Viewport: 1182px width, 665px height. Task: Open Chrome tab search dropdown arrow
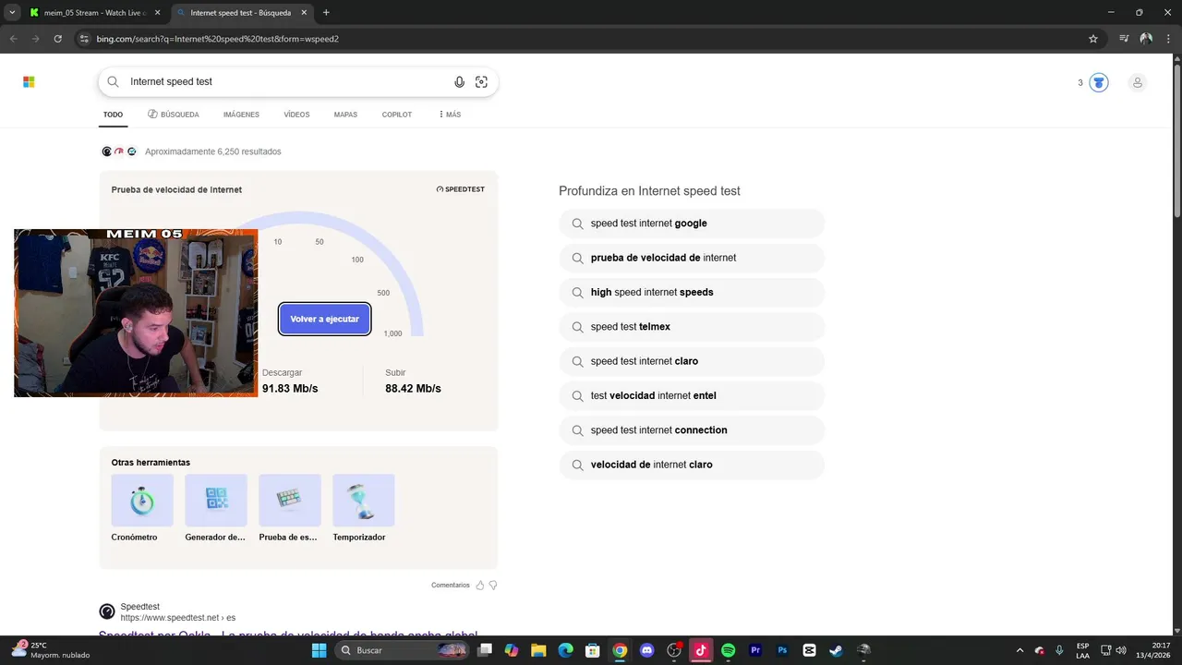(12, 12)
